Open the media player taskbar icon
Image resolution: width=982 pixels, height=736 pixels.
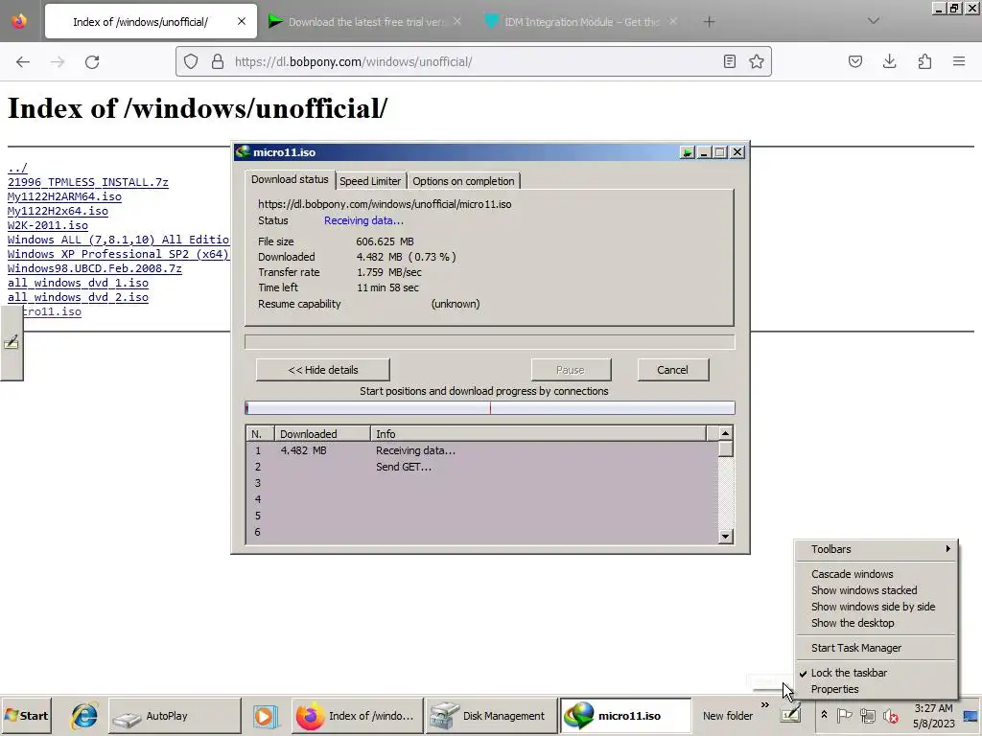coord(266,716)
